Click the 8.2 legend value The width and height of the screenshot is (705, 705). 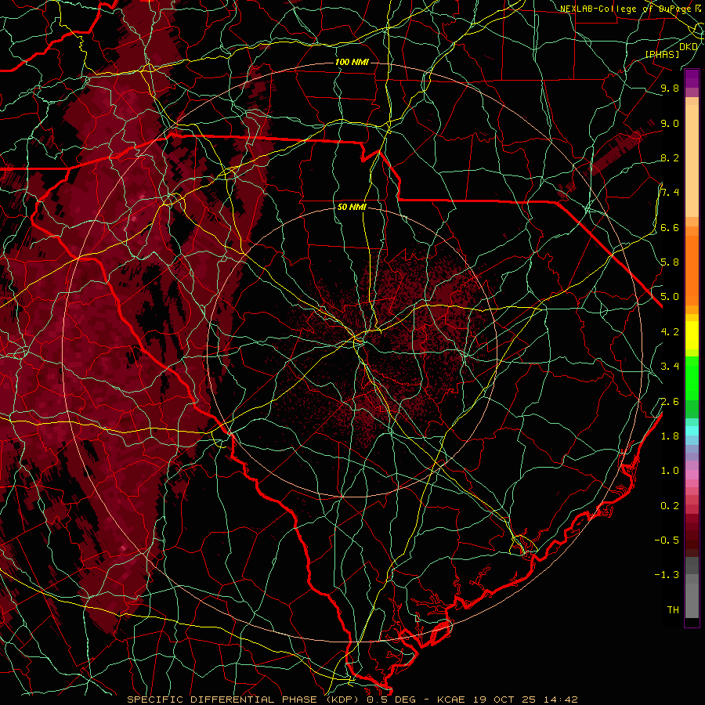coord(670,158)
